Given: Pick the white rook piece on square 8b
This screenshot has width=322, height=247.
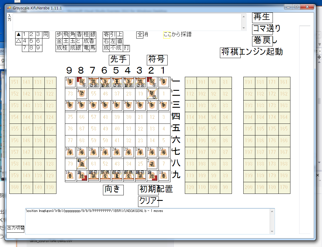Looking at the screenshot, I should point(82,94).
